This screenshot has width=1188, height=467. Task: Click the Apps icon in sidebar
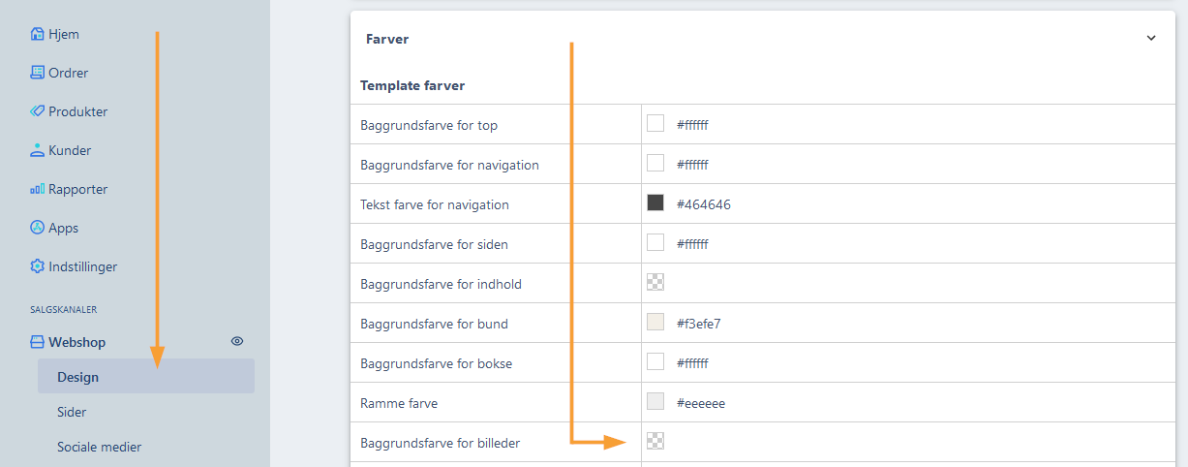pos(38,228)
